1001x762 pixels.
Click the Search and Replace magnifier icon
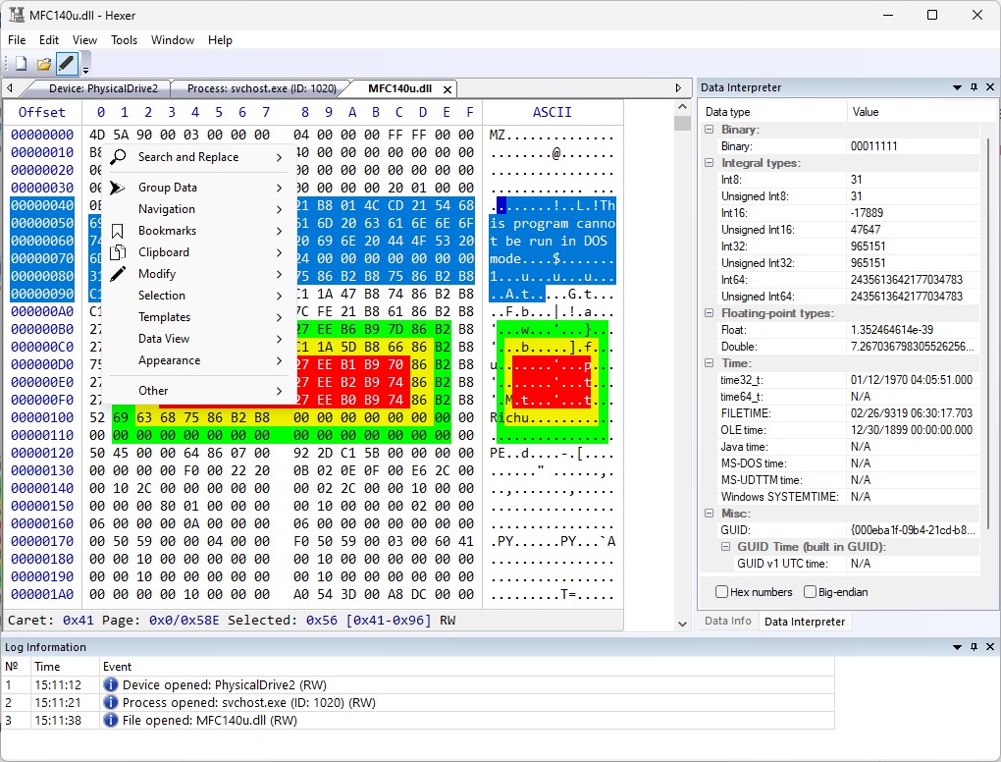[118, 157]
